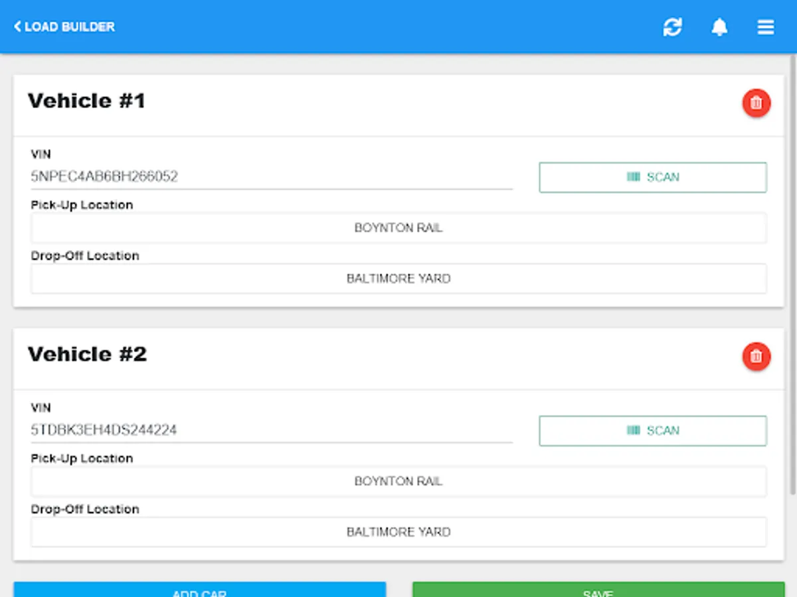Delete Vehicle #2 using the trash icon

tap(756, 356)
